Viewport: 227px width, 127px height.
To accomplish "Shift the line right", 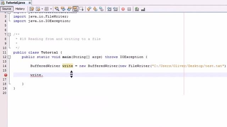I will point(115,9).
